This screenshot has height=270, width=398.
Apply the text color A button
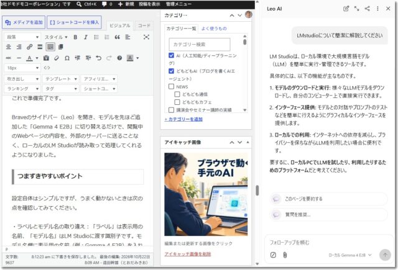point(29,58)
